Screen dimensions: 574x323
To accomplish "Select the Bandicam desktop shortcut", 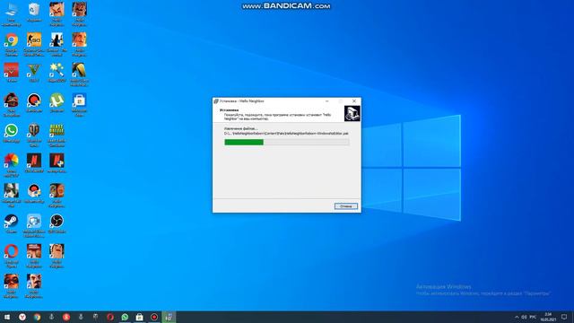I will 34,102.
